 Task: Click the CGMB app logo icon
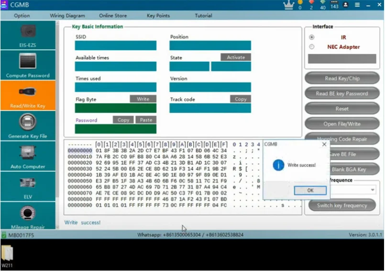pyautogui.click(x=4, y=5)
